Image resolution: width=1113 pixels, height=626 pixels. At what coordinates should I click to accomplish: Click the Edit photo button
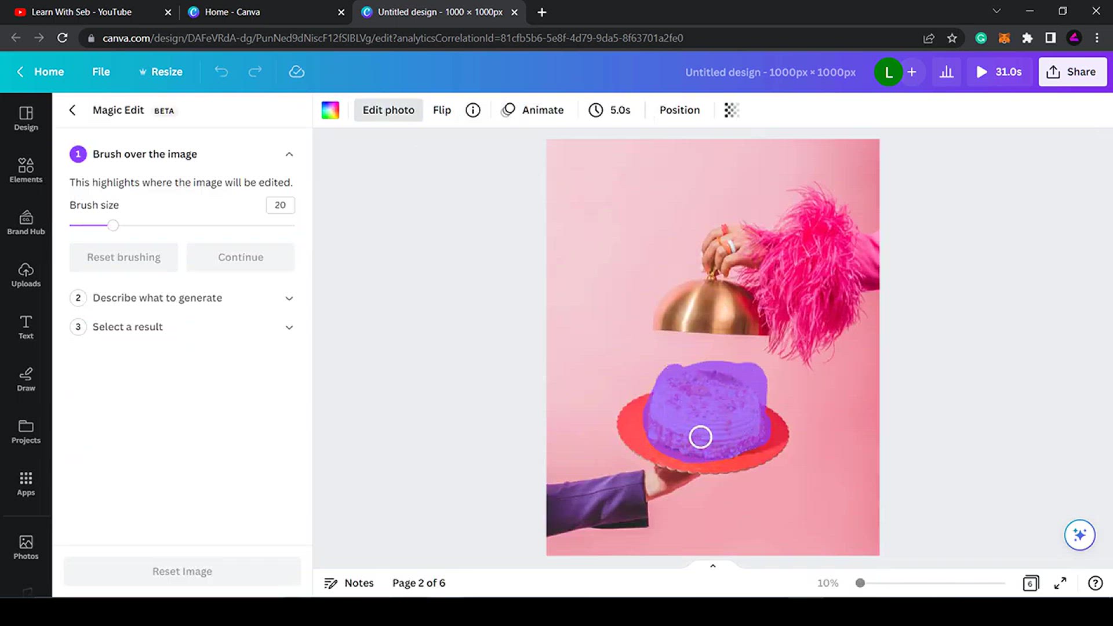pyautogui.click(x=388, y=110)
